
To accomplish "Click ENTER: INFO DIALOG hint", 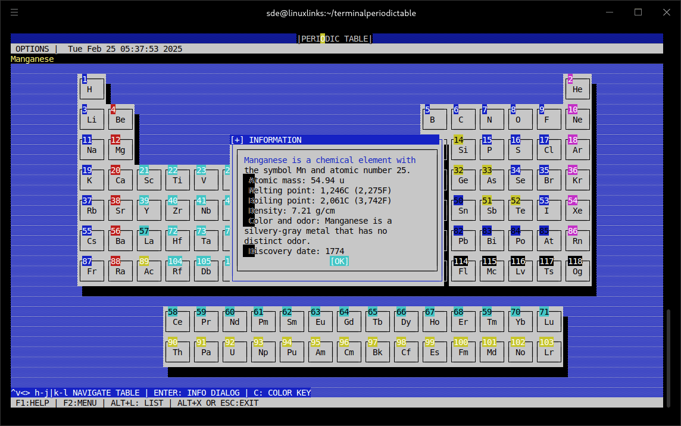I will pos(196,393).
